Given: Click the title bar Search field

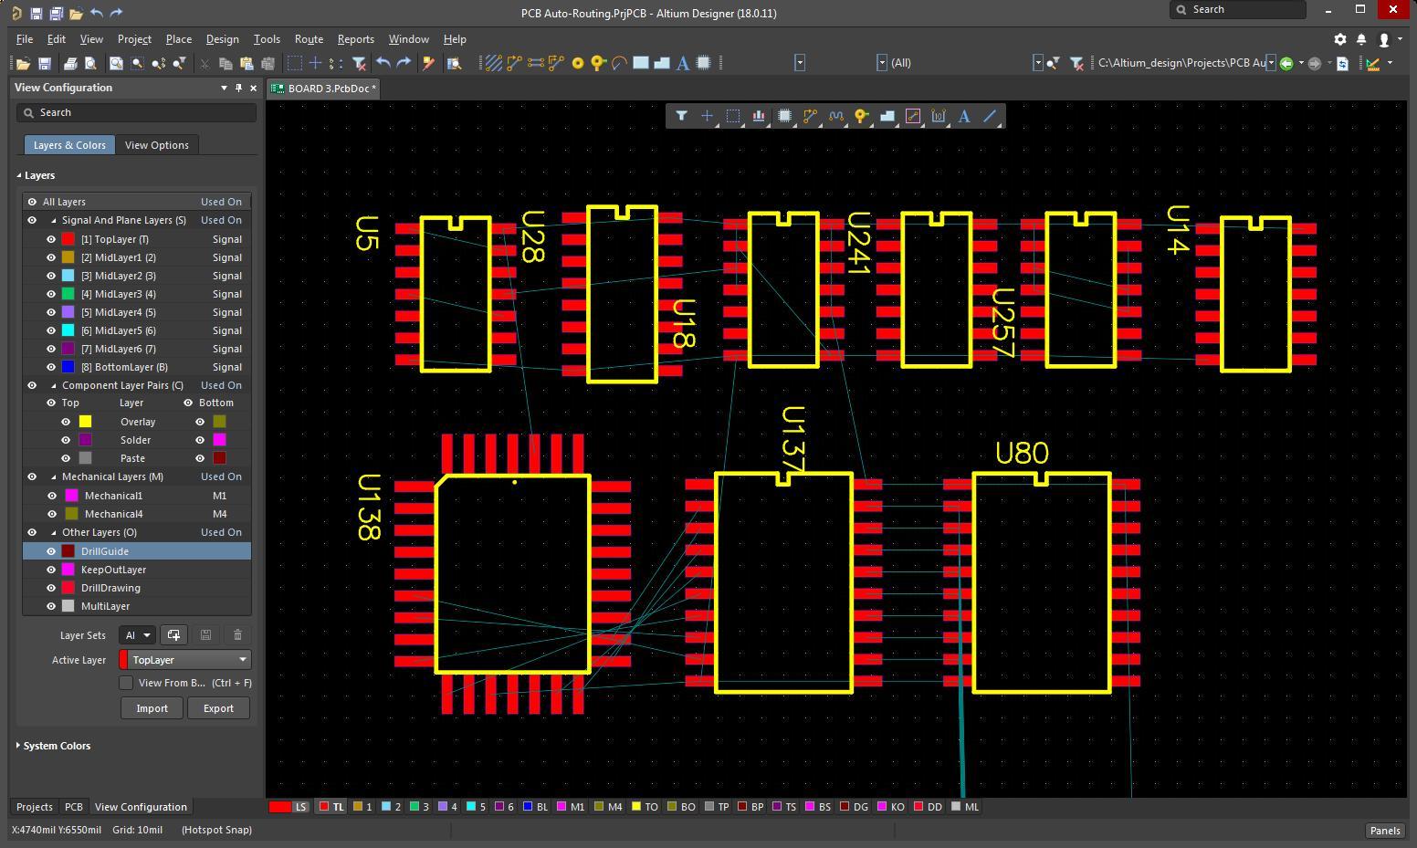Looking at the screenshot, I should point(1238,9).
